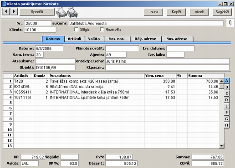Click unit price 350.00 cell
The width and height of the screenshot is (235, 168).
tap(160, 81)
